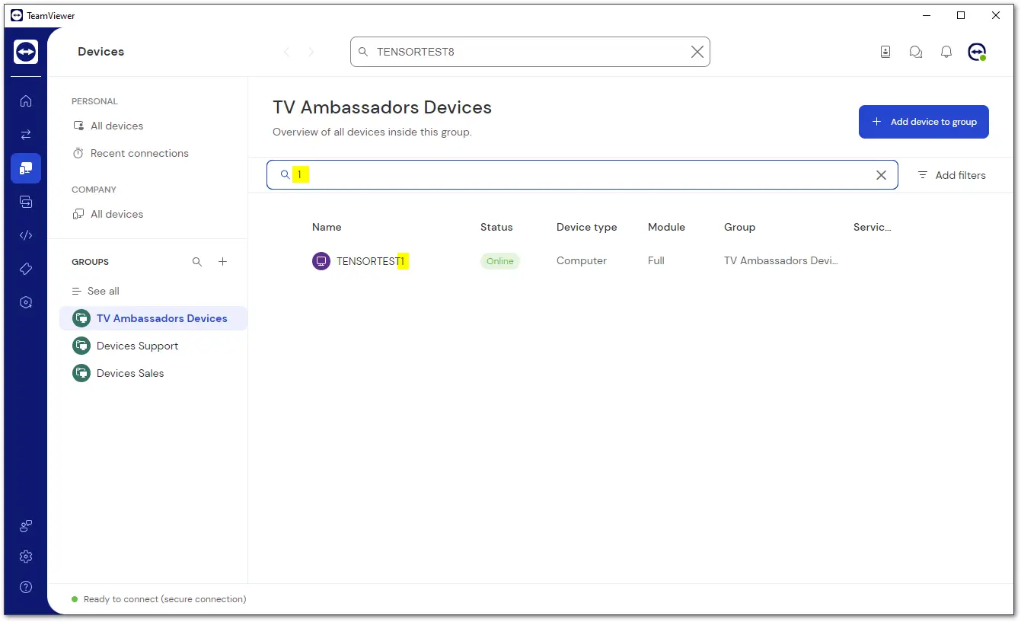Image resolution: width=1021 pixels, height=622 pixels.
Task: Click the TV Ambassadors Devi... group cell
Action: pos(781,260)
